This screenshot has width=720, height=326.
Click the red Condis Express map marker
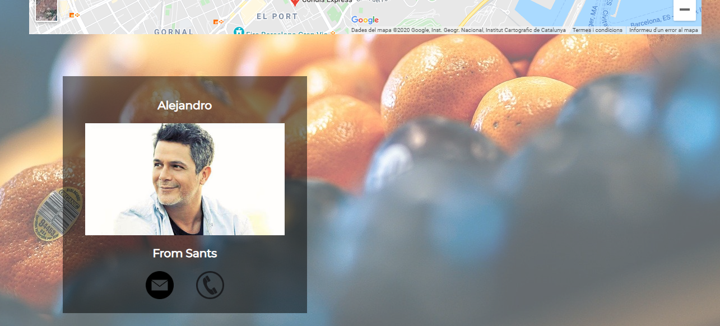(294, 2)
